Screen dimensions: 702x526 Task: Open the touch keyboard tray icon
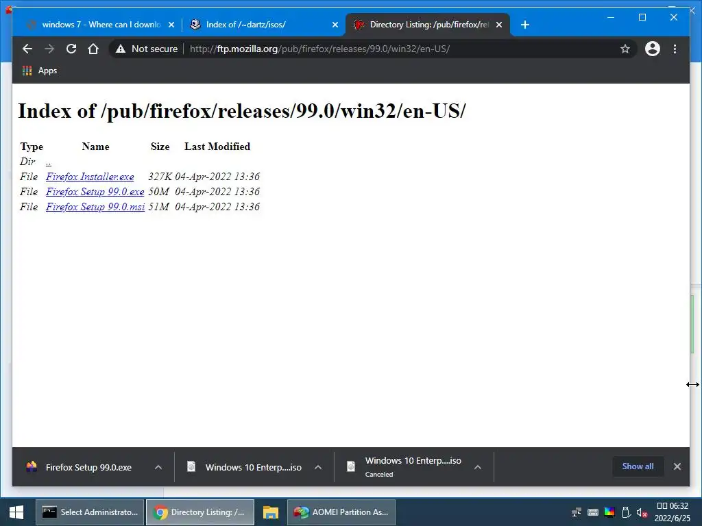pyautogui.click(x=593, y=512)
